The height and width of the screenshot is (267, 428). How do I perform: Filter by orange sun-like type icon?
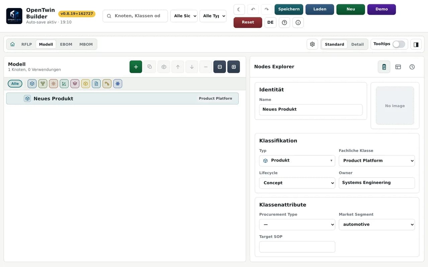[53, 84]
